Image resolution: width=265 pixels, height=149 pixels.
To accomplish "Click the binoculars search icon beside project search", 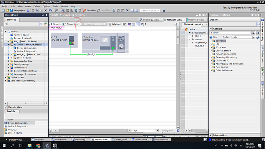I will 164,10.
